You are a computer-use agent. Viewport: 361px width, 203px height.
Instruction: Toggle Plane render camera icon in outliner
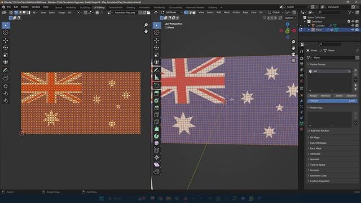click(x=357, y=30)
